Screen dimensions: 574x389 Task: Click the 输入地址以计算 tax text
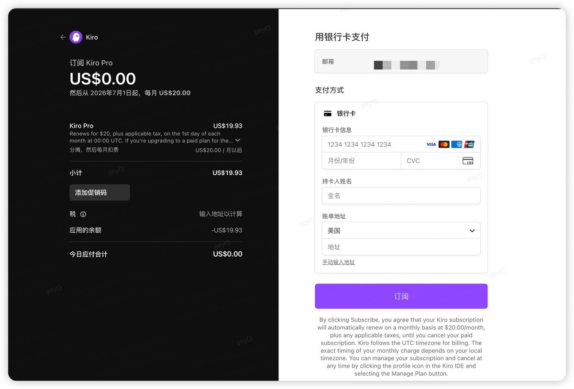coord(221,214)
